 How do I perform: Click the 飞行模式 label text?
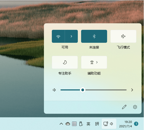[123, 47]
